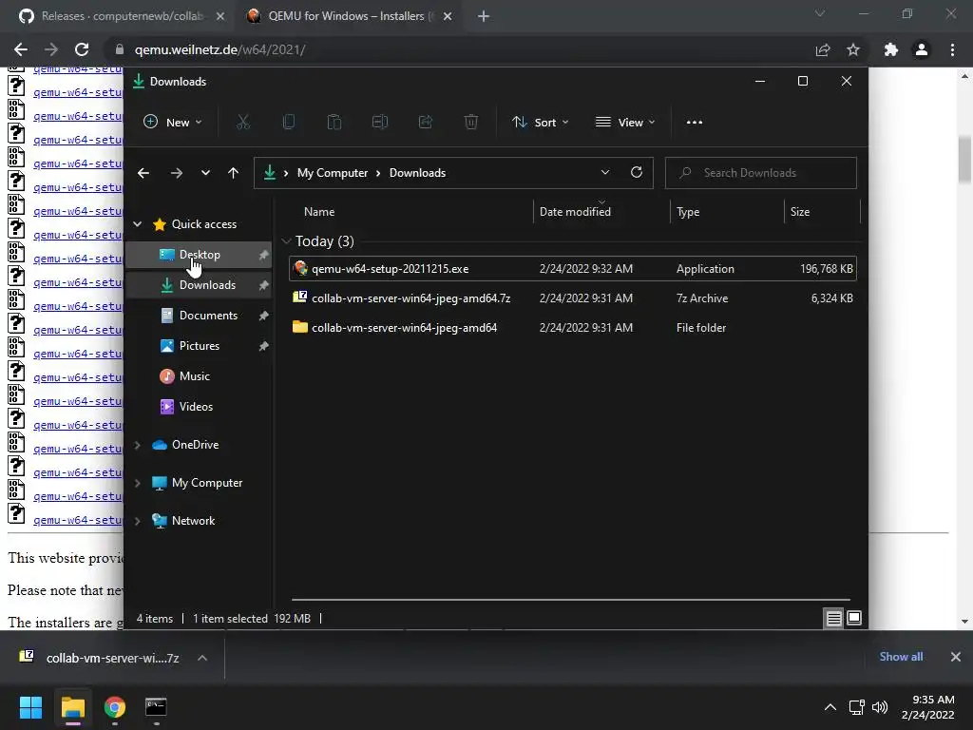Open Chrome's three-dot menu
Viewport: 973px width, 730px height.
952,49
